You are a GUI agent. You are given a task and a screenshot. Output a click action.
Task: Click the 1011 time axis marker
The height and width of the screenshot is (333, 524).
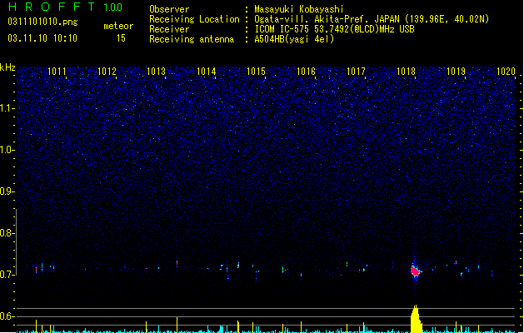coord(57,72)
